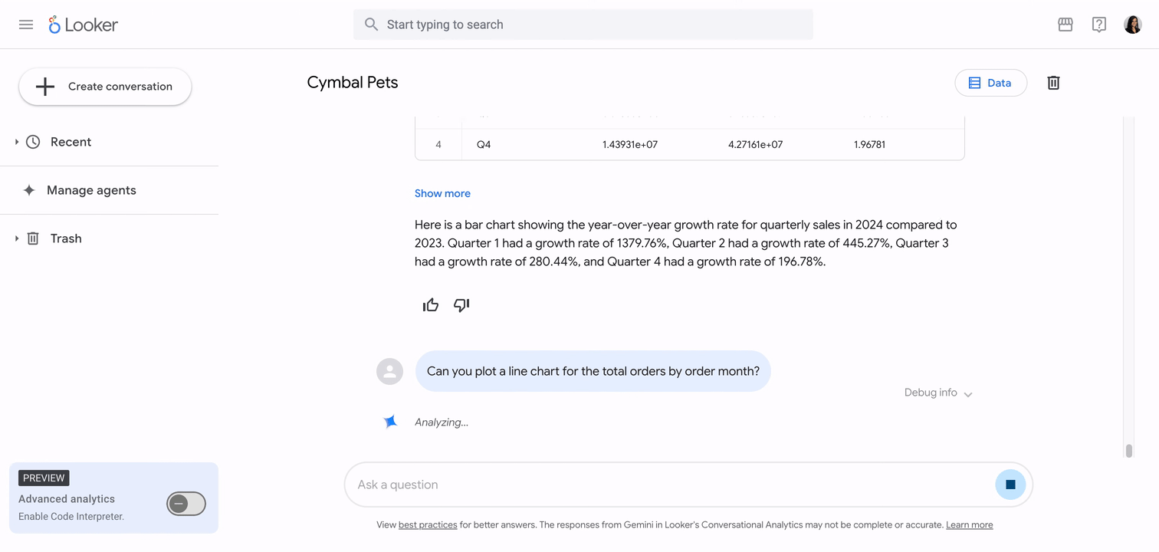Click the thumbs up feedback icon

(x=431, y=305)
